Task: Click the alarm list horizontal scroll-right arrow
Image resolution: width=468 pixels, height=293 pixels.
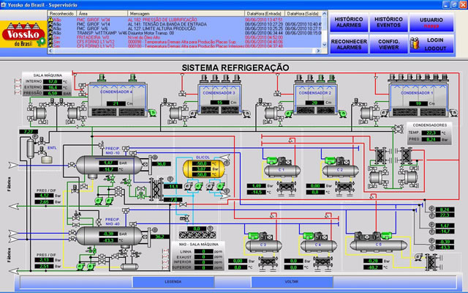Action: click(x=318, y=51)
